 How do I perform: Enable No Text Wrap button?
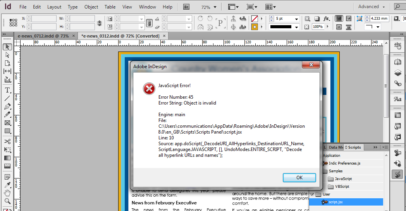coord(339,19)
